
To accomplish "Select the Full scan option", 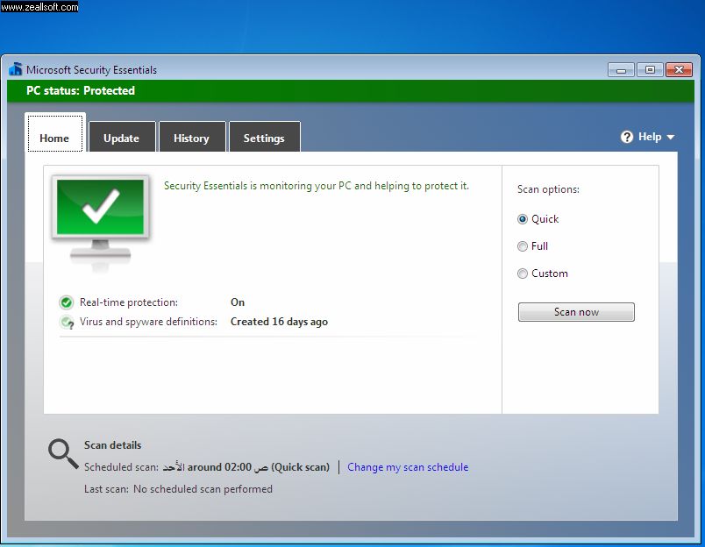I will click(x=523, y=246).
